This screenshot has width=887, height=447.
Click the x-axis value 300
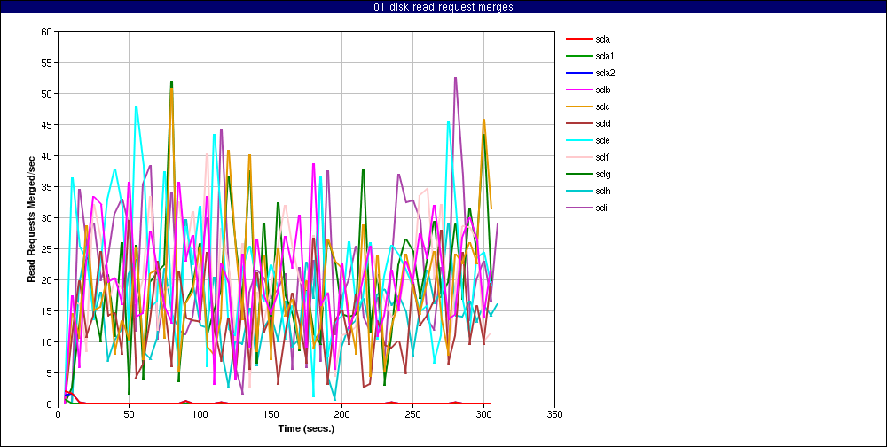click(483, 415)
